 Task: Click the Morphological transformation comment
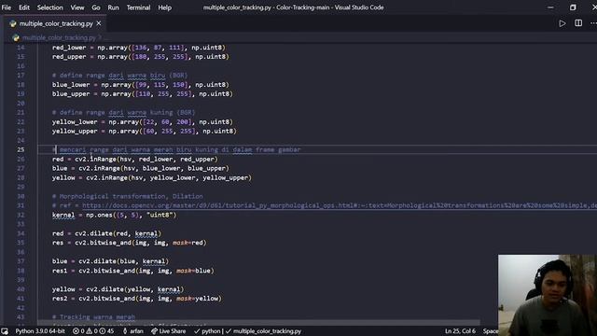128,196
